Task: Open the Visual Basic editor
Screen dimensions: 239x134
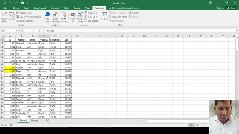Action: [x=4, y=17]
